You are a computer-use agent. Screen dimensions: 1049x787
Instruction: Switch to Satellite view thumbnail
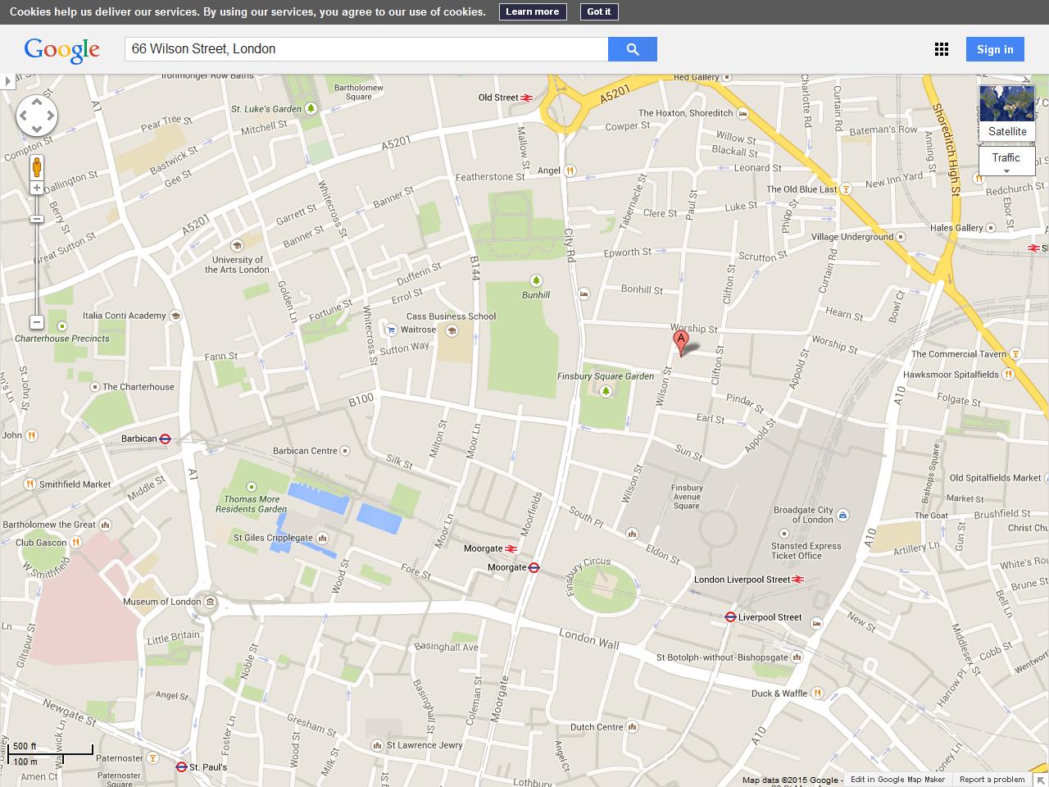(x=1006, y=112)
